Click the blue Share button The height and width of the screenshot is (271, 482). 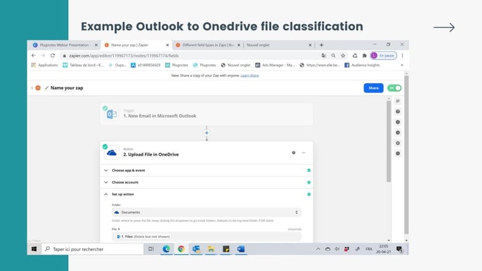[374, 88]
